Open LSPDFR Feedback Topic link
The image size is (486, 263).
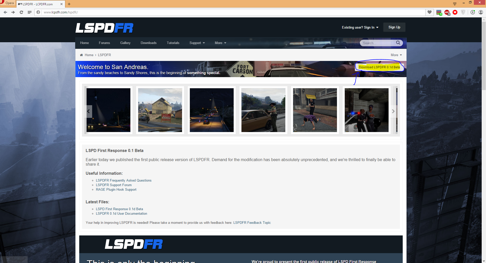click(x=252, y=223)
